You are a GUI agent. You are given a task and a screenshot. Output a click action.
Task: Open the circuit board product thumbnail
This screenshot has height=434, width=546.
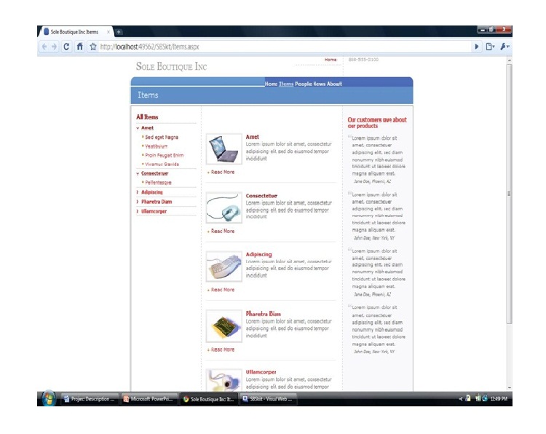(x=224, y=326)
